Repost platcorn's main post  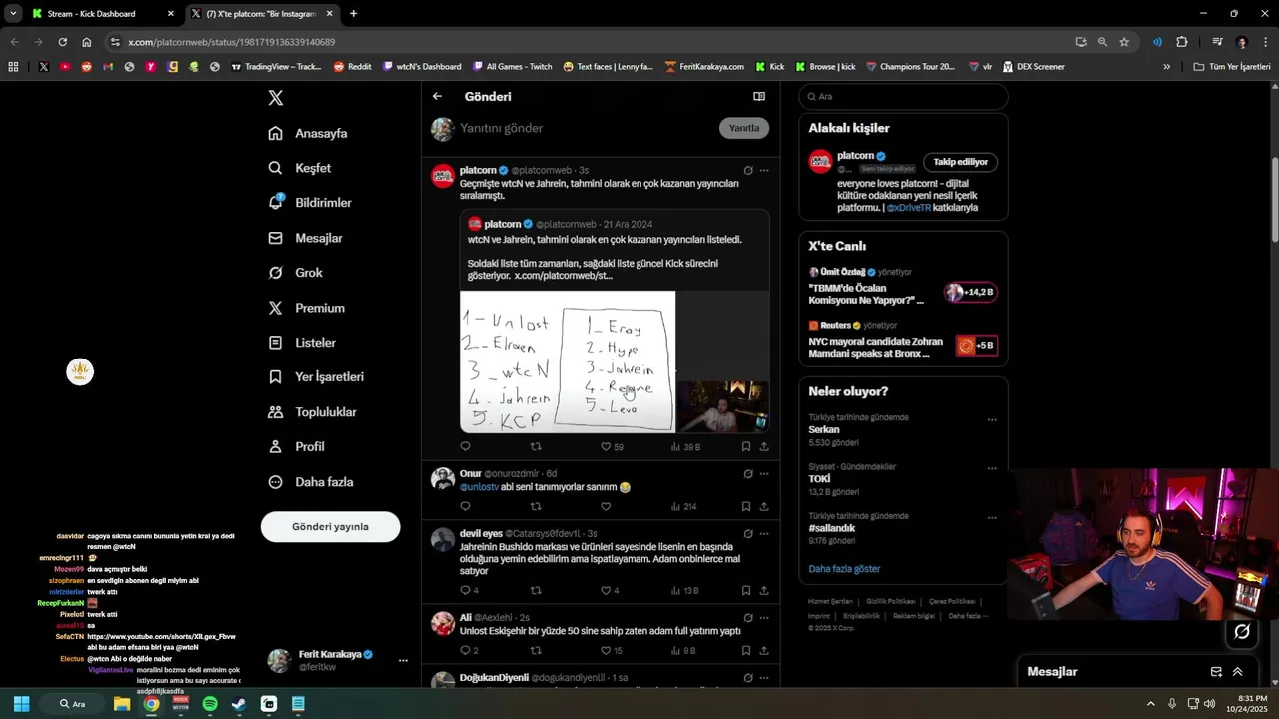click(x=536, y=447)
